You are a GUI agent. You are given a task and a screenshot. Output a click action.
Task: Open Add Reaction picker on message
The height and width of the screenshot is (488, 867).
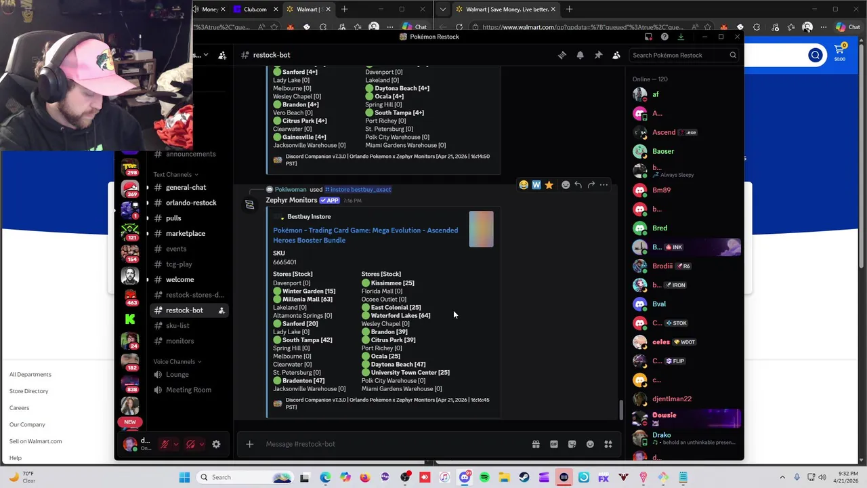coord(566,184)
